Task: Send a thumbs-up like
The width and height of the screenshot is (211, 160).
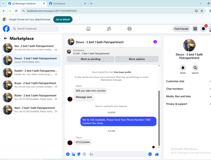Action: tap(157, 154)
